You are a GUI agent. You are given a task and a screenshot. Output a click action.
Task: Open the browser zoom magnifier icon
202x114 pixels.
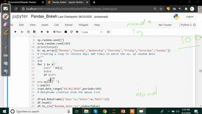155,9
